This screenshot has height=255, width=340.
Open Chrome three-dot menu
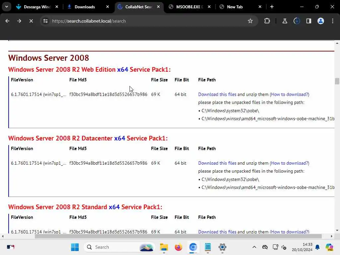333,21
